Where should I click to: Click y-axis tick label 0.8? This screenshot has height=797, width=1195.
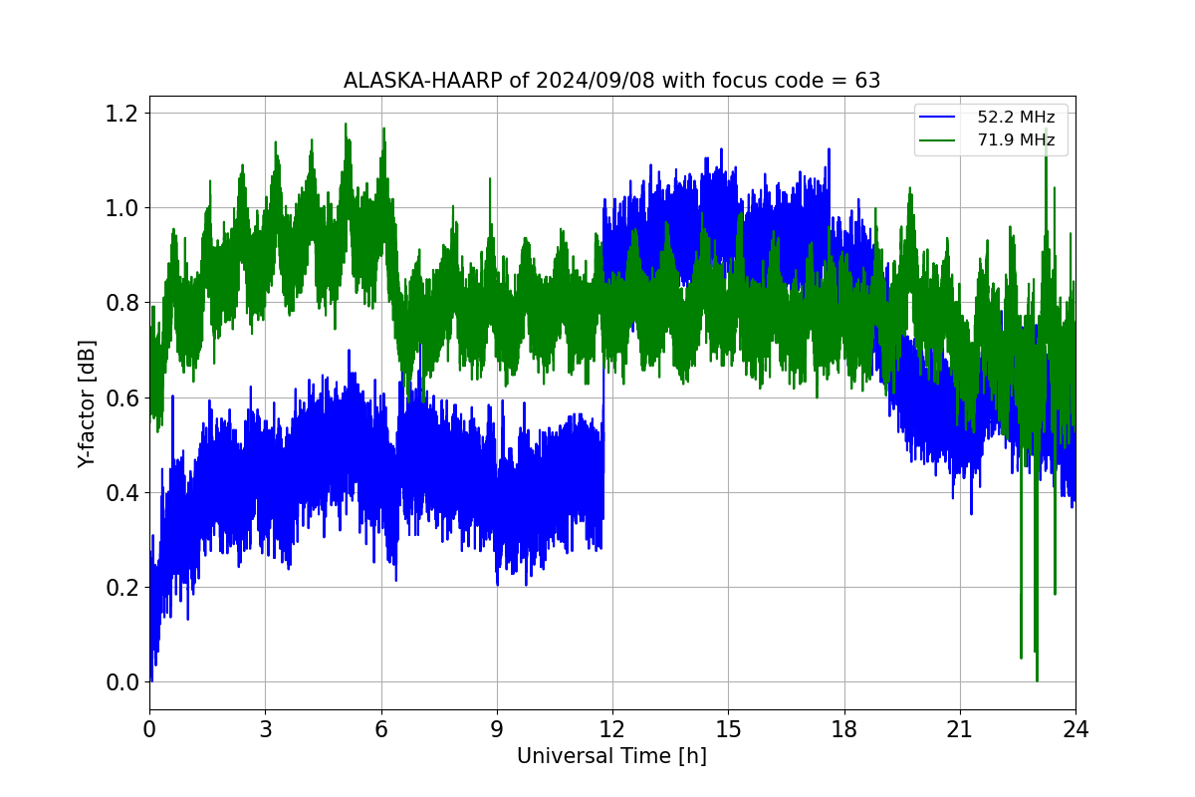pos(120,303)
